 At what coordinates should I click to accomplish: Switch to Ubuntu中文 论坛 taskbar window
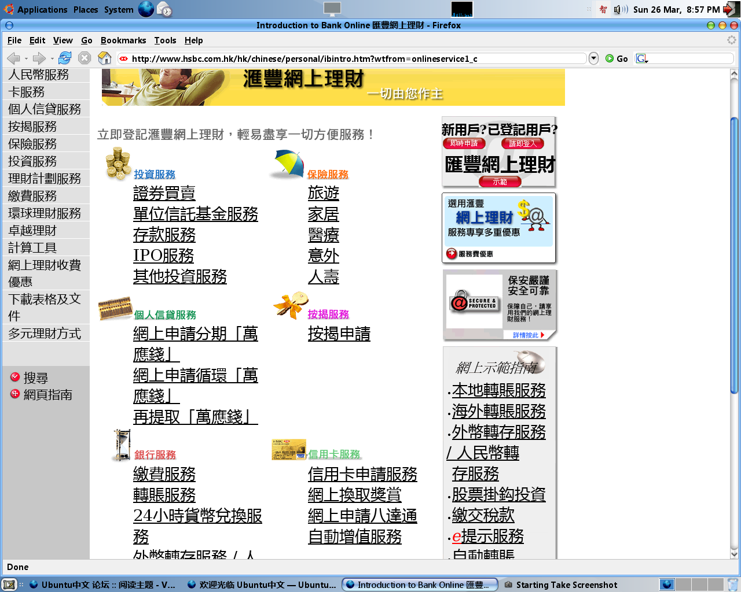tap(102, 584)
